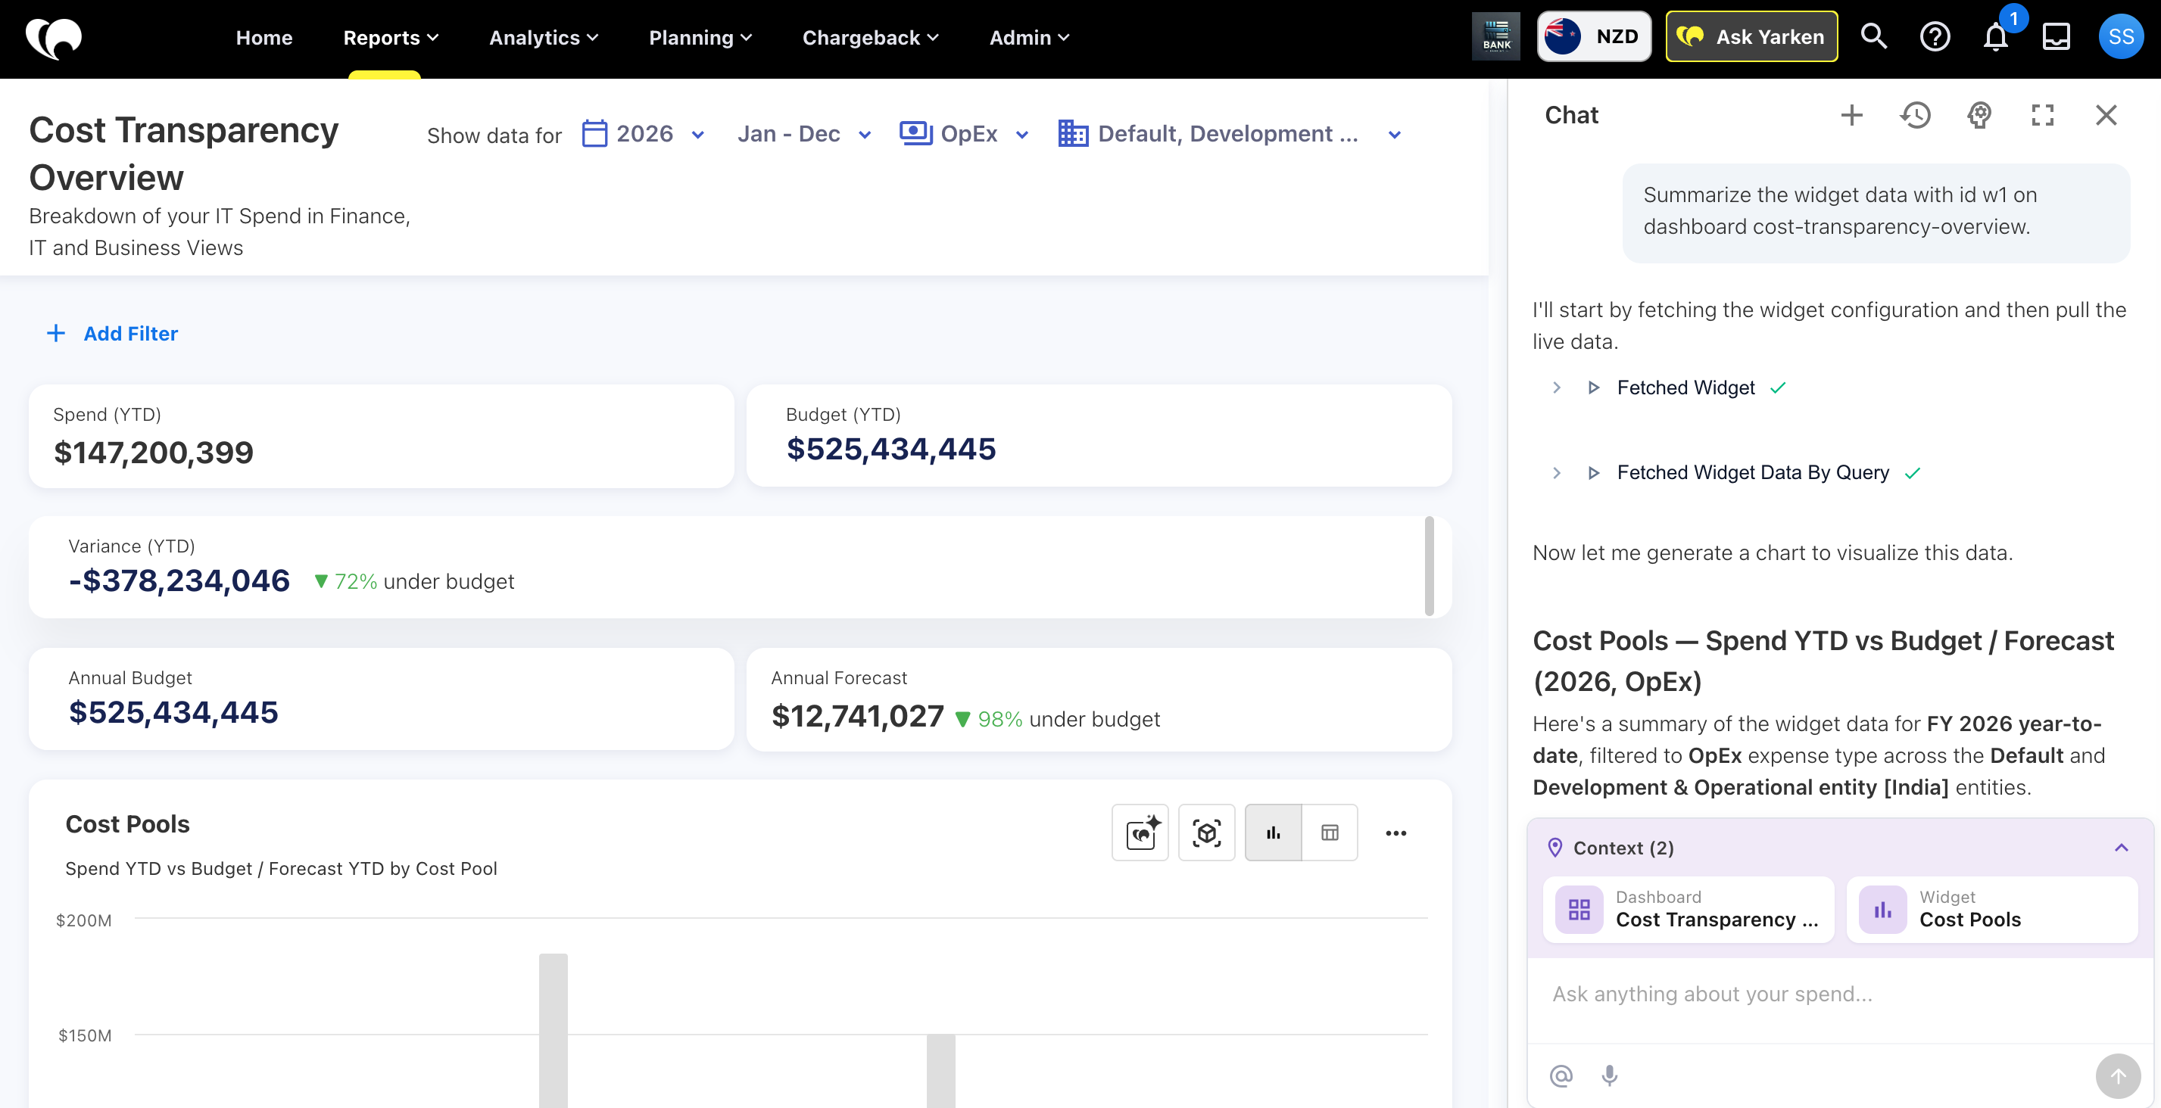2161x1108 pixels.
Task: Open the Default, Development entity dropdown
Action: 1230,134
